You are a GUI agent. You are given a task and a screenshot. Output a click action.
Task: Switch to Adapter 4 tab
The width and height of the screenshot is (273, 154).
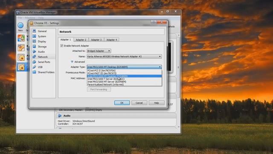coord(112,40)
